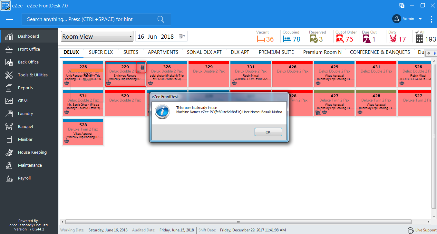Open the Room View dropdown
437x234 pixels.
97,36
